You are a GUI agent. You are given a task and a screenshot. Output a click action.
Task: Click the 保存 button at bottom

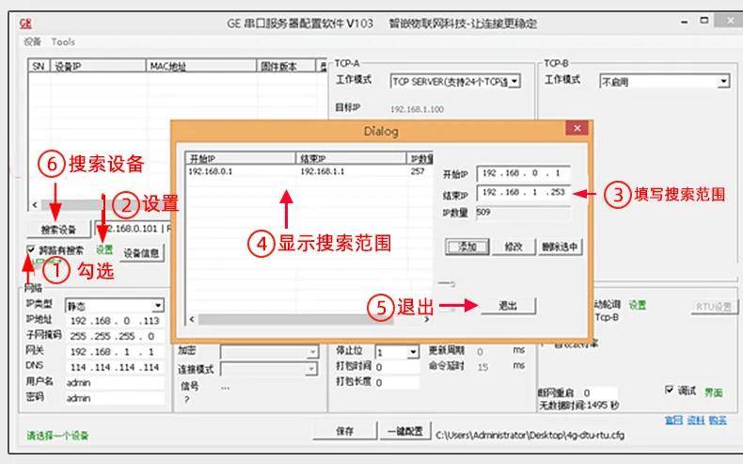(x=345, y=431)
